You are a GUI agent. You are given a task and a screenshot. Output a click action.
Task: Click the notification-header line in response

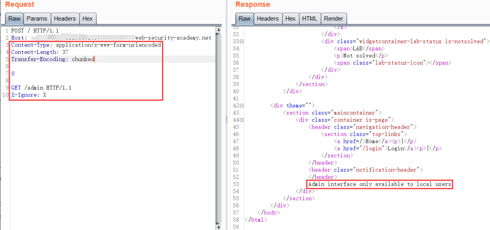coord(366,170)
